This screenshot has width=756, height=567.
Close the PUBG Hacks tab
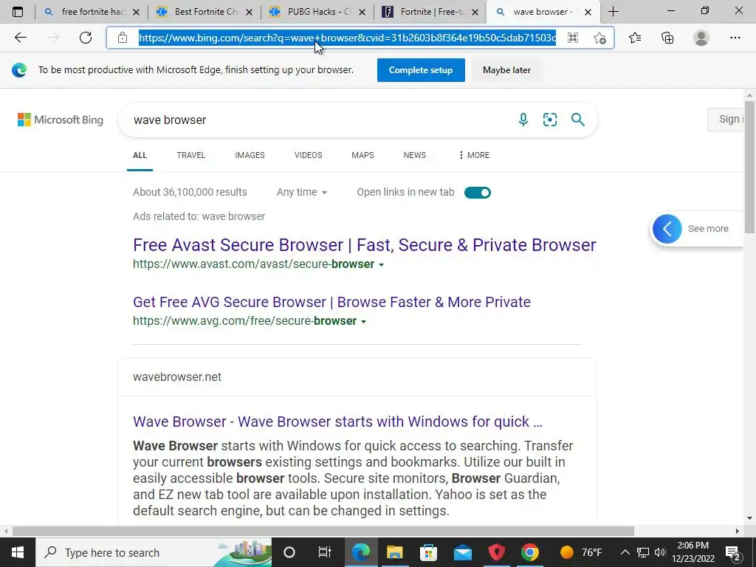(362, 12)
